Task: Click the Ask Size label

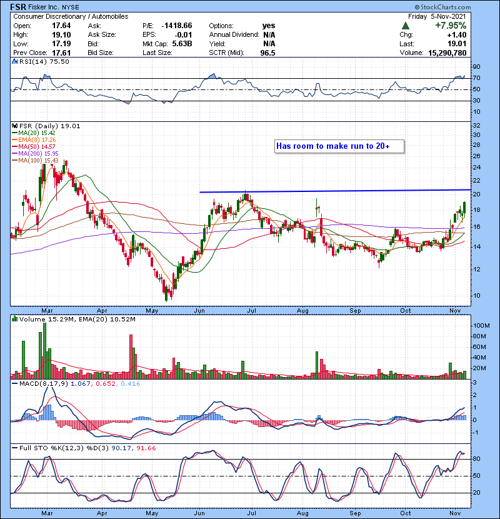Action: [102, 35]
